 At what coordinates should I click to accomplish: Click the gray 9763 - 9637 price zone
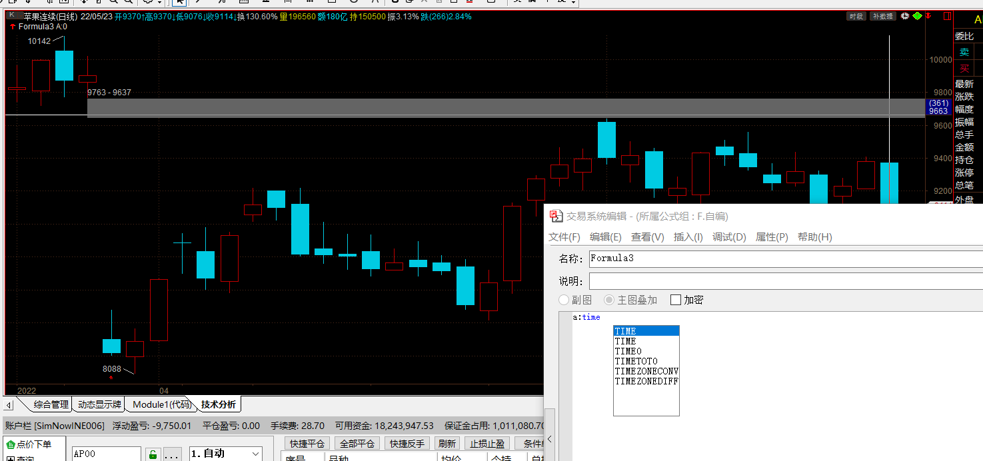[506, 107]
